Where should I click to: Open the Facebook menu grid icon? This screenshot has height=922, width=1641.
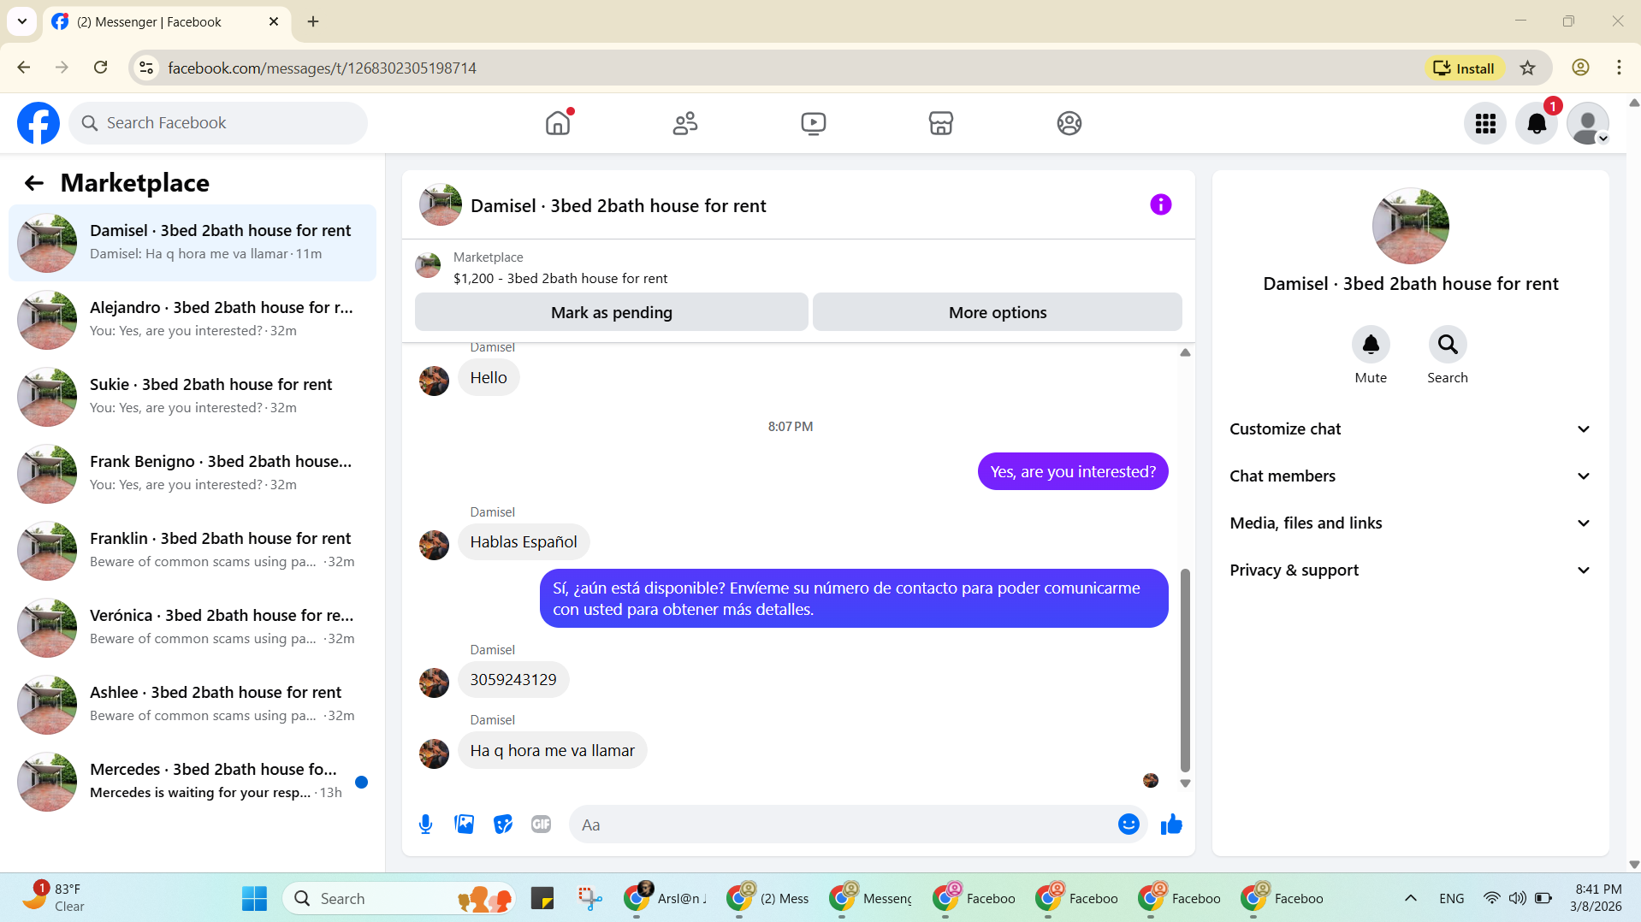(x=1485, y=123)
